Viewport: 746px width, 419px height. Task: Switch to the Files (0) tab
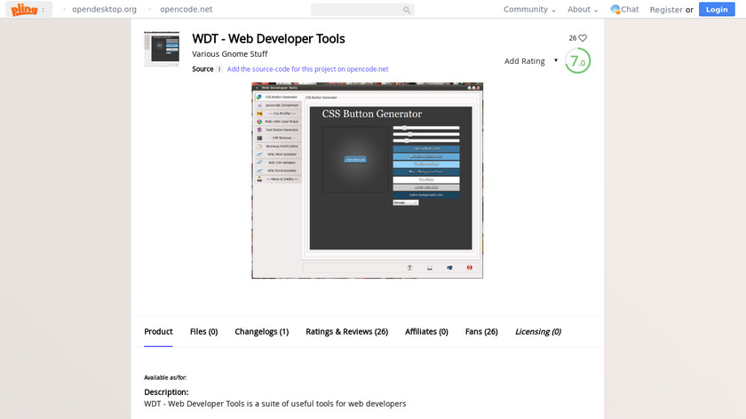pyautogui.click(x=203, y=332)
